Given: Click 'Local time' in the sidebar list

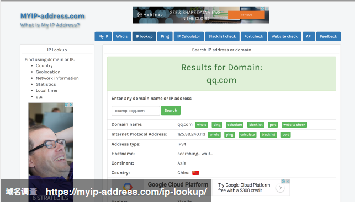Looking at the screenshot, I should click(x=46, y=90).
